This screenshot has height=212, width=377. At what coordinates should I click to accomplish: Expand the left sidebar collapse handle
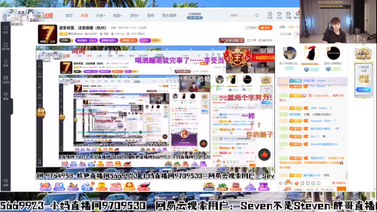click(11, 106)
